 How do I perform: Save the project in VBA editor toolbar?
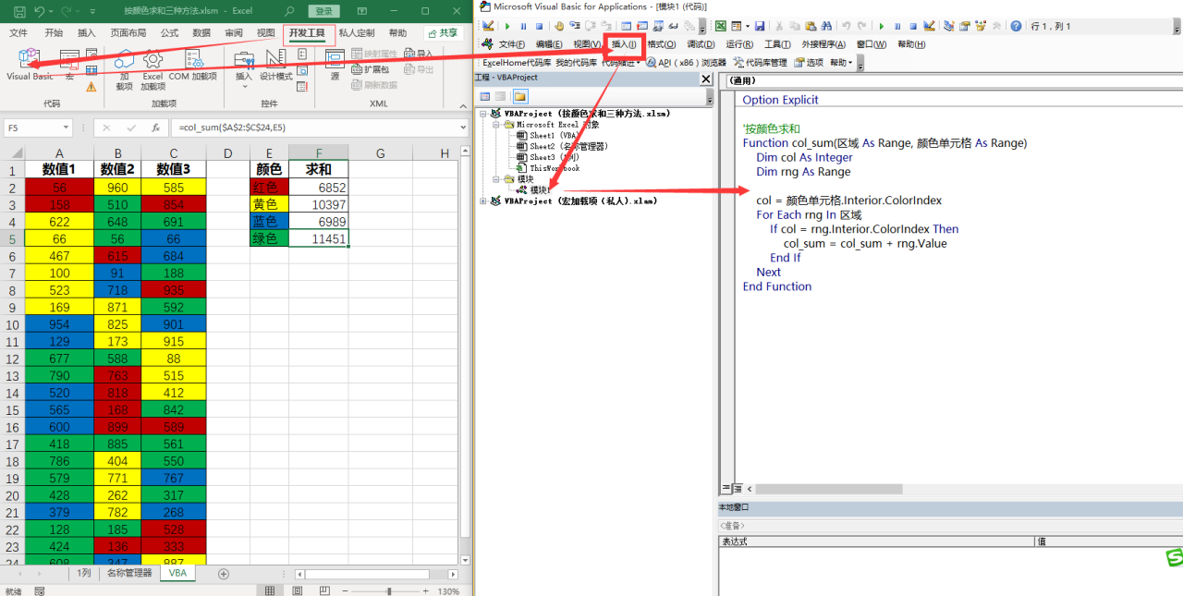760,26
